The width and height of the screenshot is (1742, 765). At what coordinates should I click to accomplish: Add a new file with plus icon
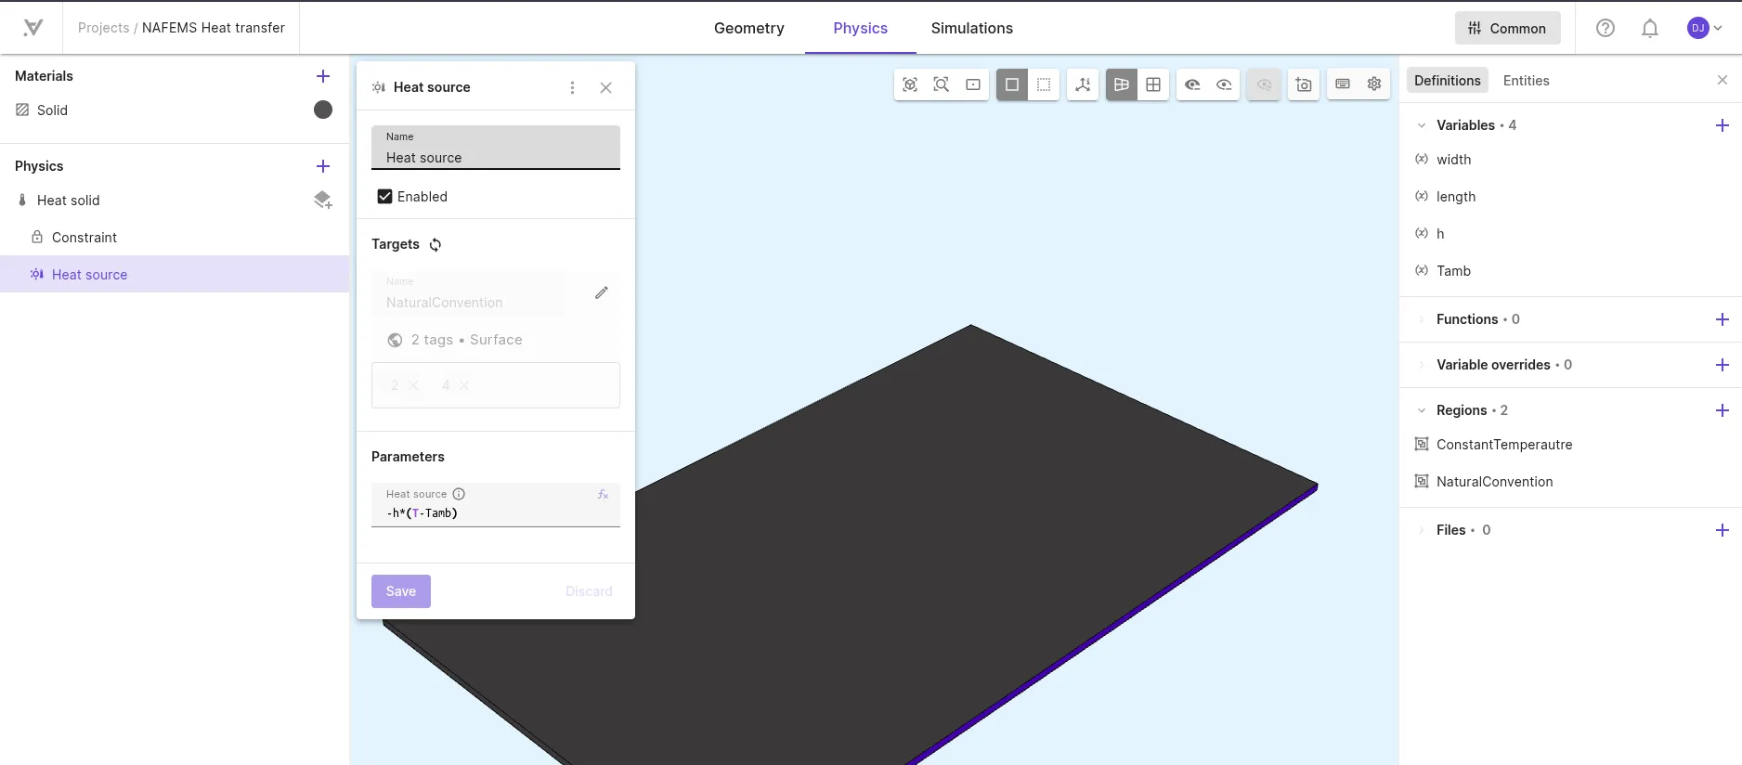click(x=1722, y=530)
